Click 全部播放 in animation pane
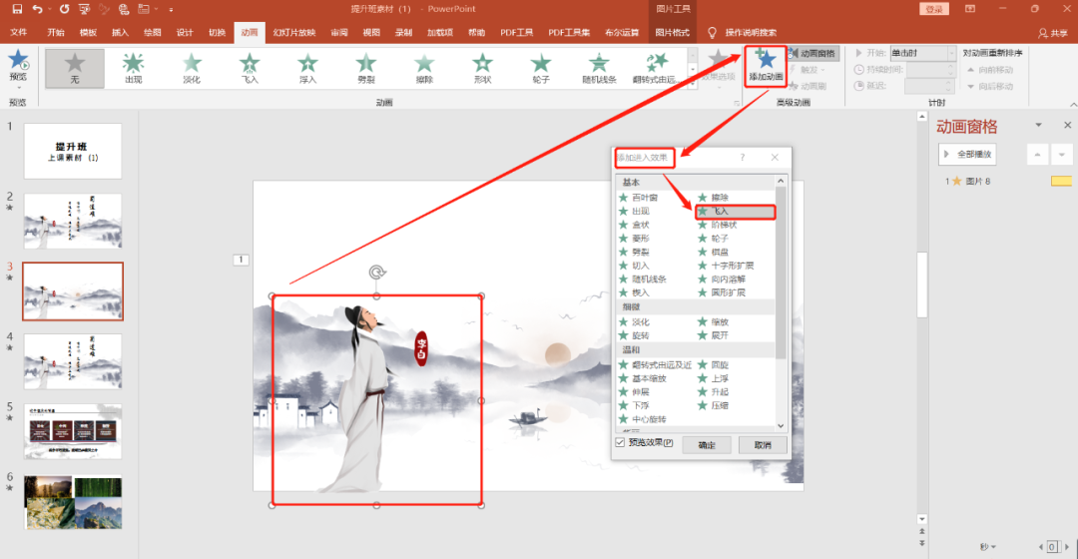The image size is (1078, 559). 967,154
